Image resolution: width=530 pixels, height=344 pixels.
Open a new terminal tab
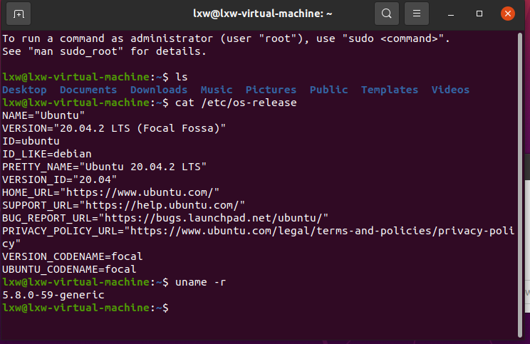19,14
